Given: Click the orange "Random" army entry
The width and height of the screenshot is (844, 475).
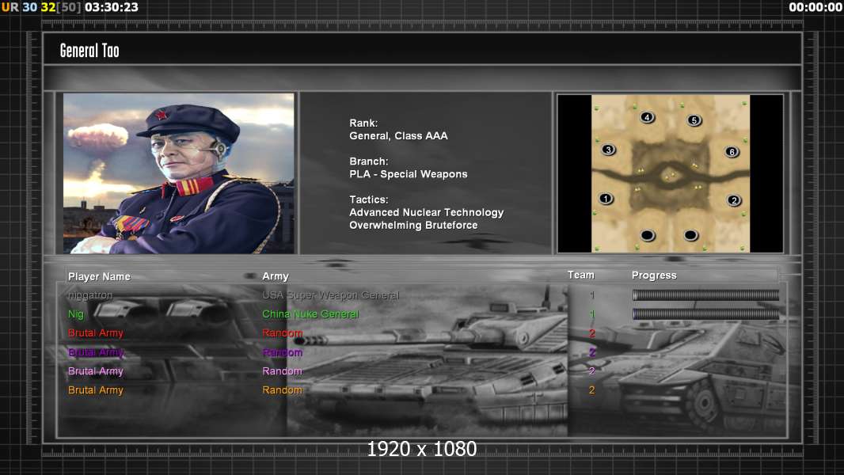Looking at the screenshot, I should click(282, 390).
